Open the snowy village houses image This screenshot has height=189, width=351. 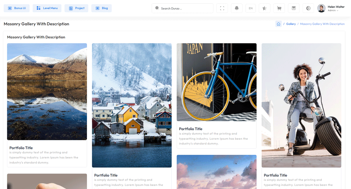[x=132, y=105]
